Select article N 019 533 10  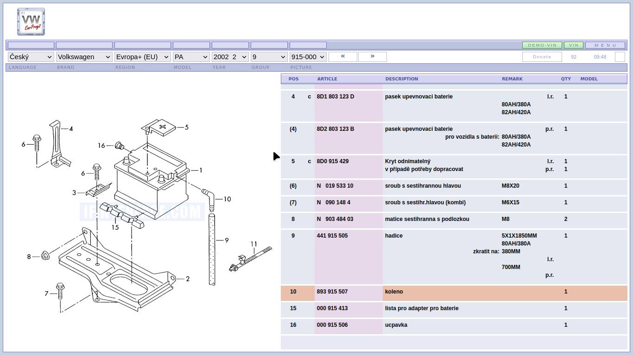point(335,186)
